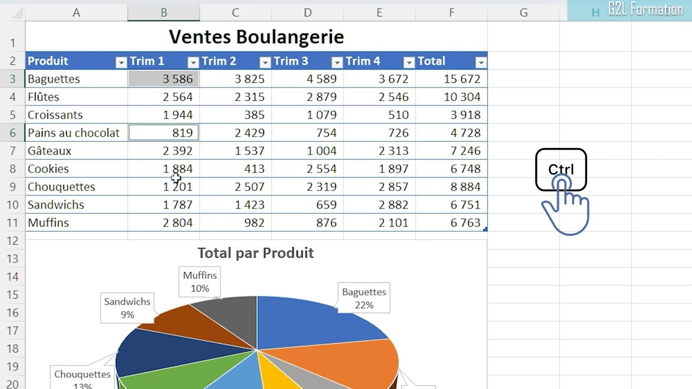
Task: Click the table resize handle after 6 763
Action: click(485, 230)
